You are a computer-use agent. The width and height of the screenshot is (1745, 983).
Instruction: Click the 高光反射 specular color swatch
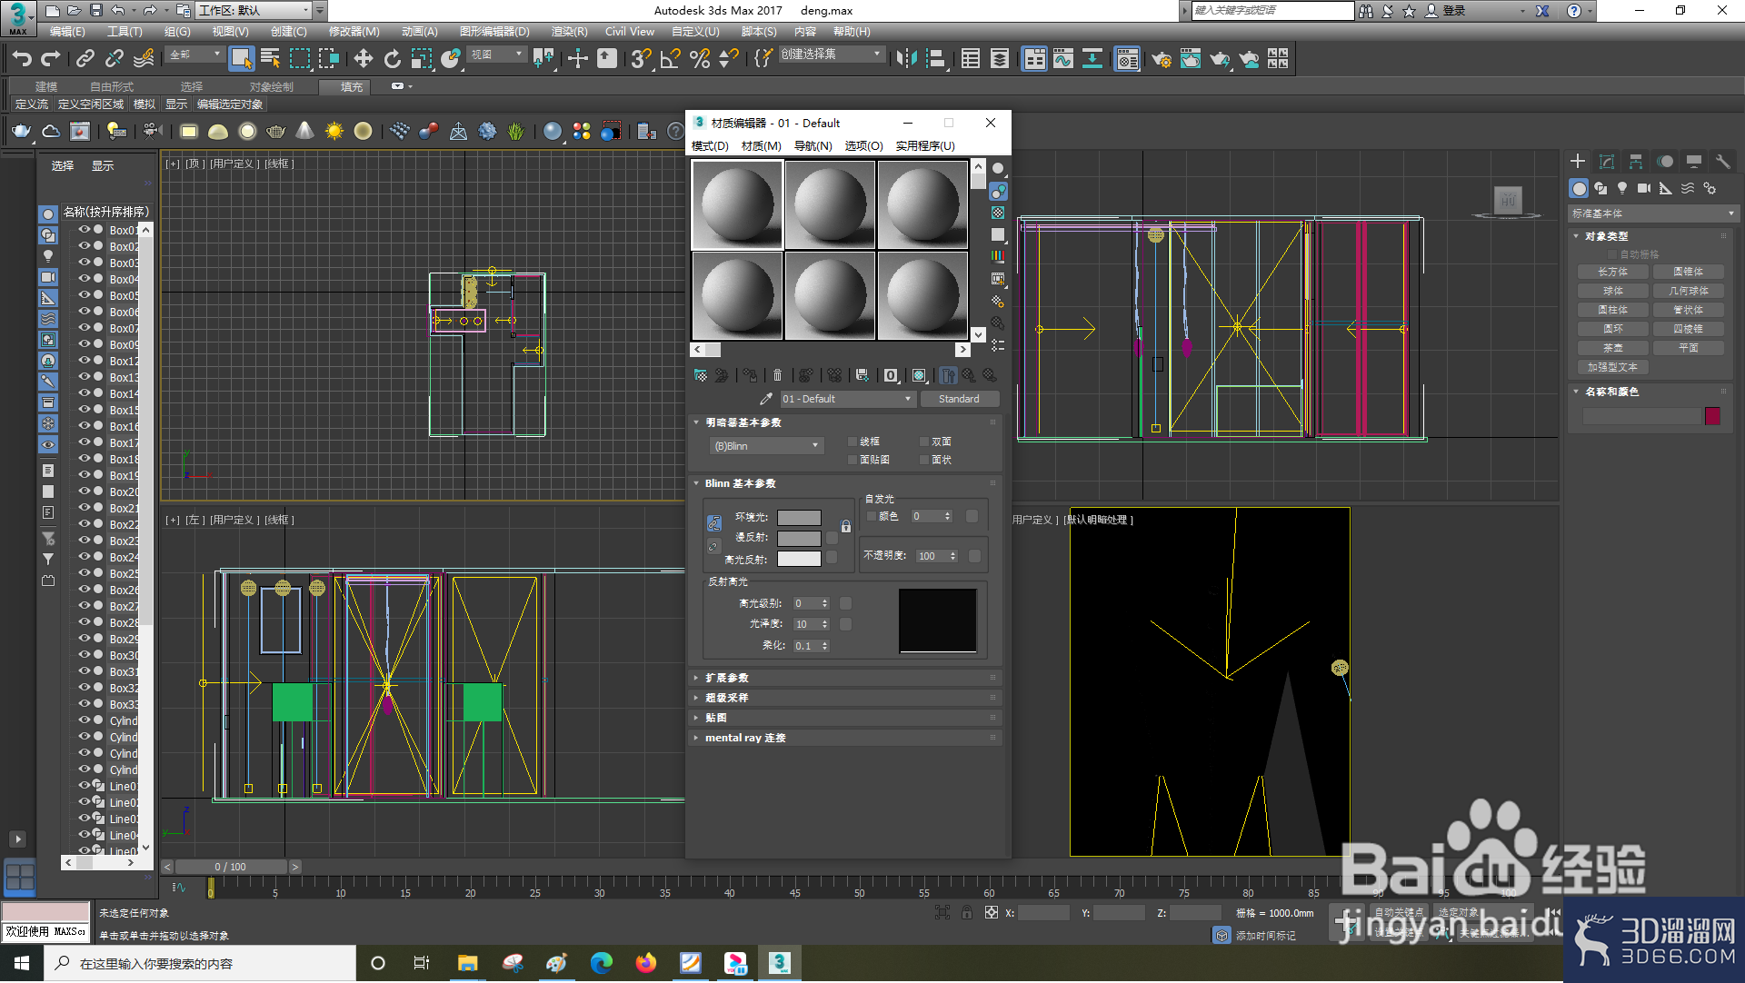point(799,559)
